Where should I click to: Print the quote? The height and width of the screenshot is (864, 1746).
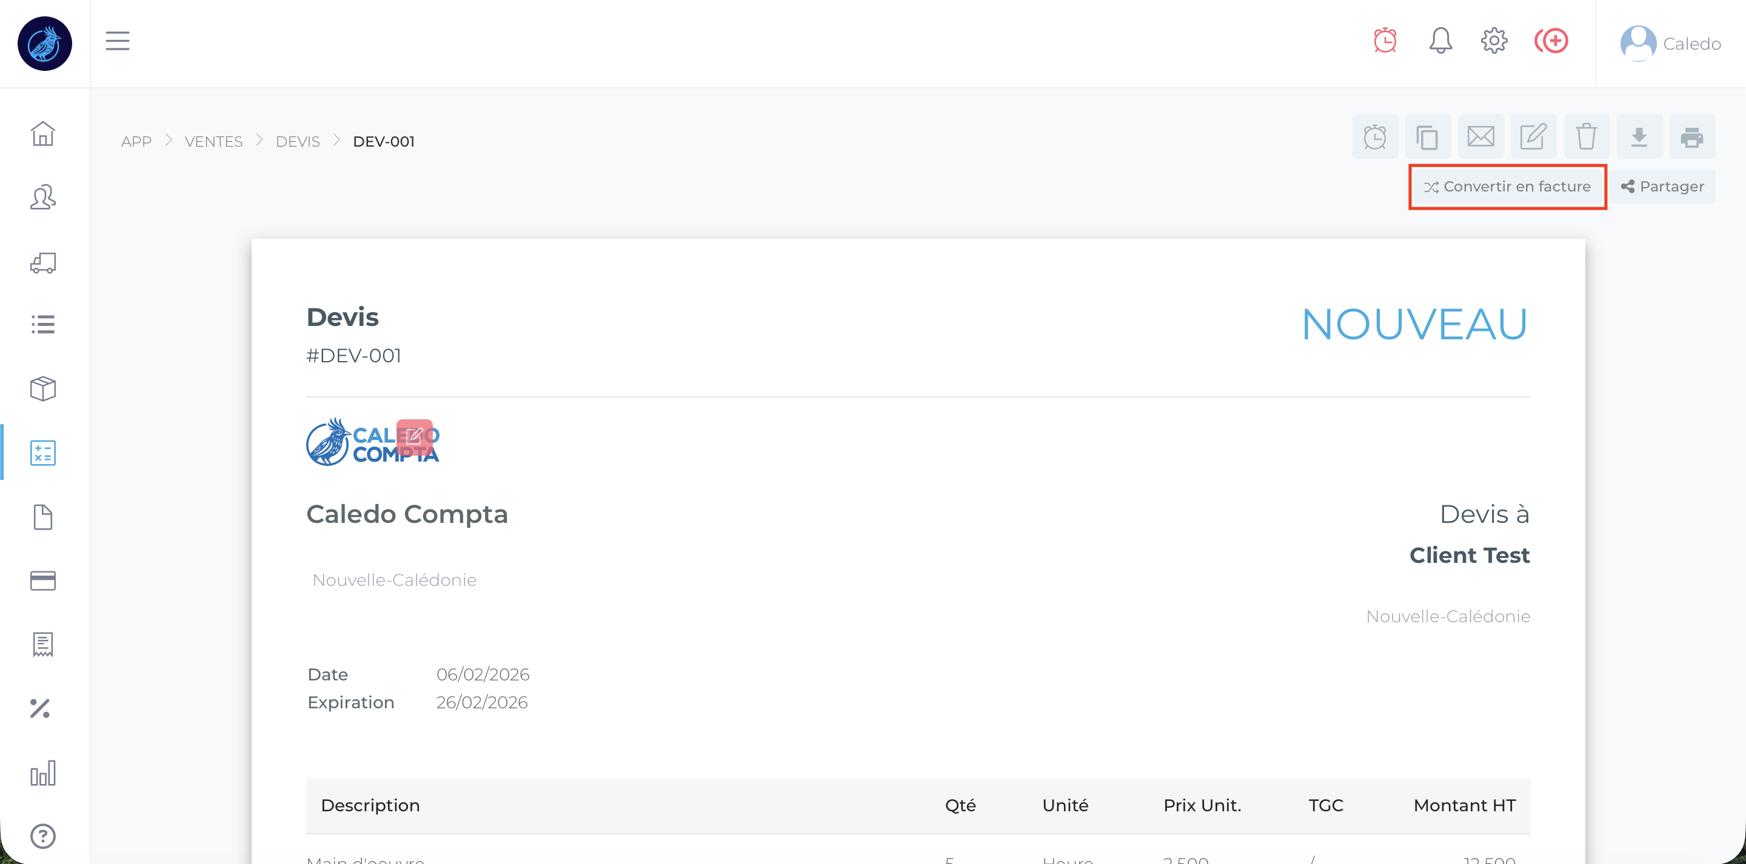[1692, 138]
